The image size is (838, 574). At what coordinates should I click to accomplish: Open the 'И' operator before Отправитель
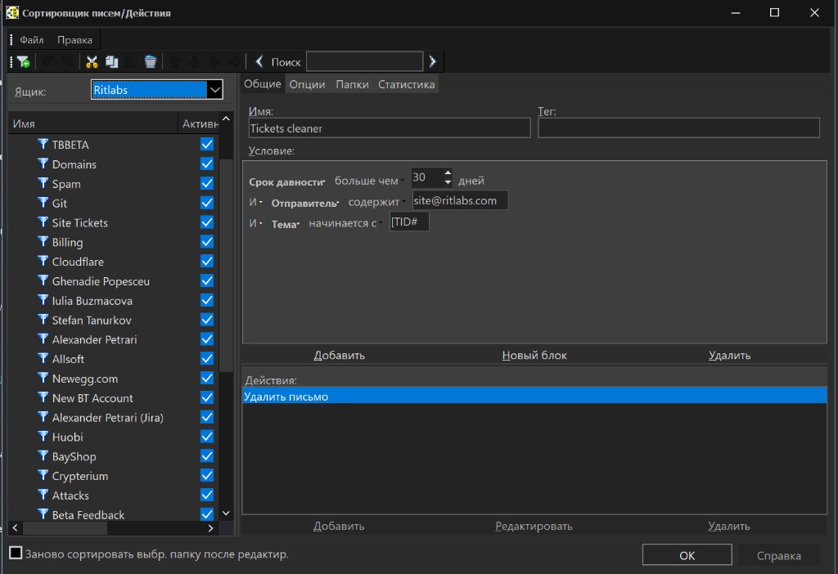[x=255, y=202]
